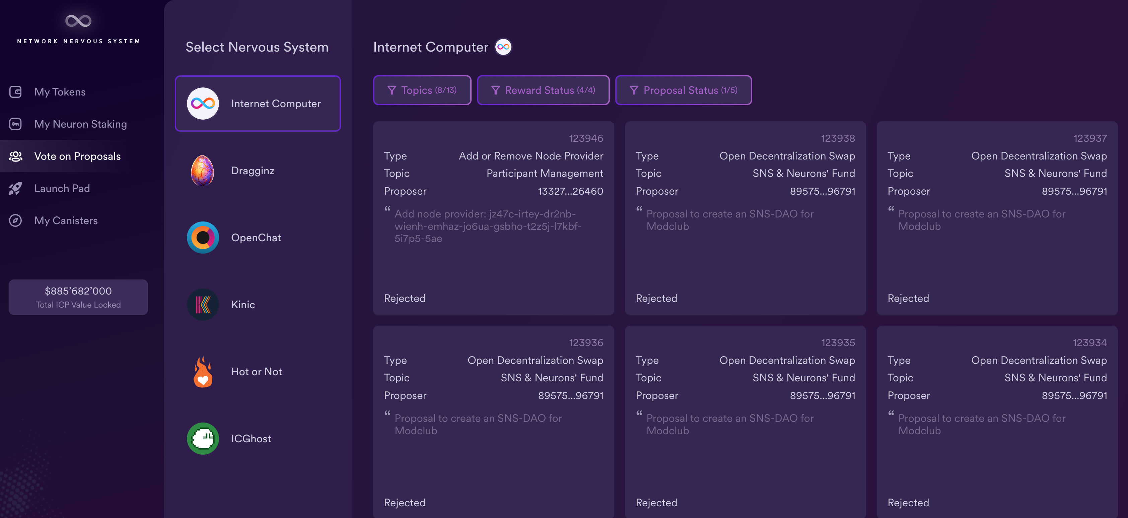Choose OpenChat nervous system
The height and width of the screenshot is (518, 1128).
[258, 238]
